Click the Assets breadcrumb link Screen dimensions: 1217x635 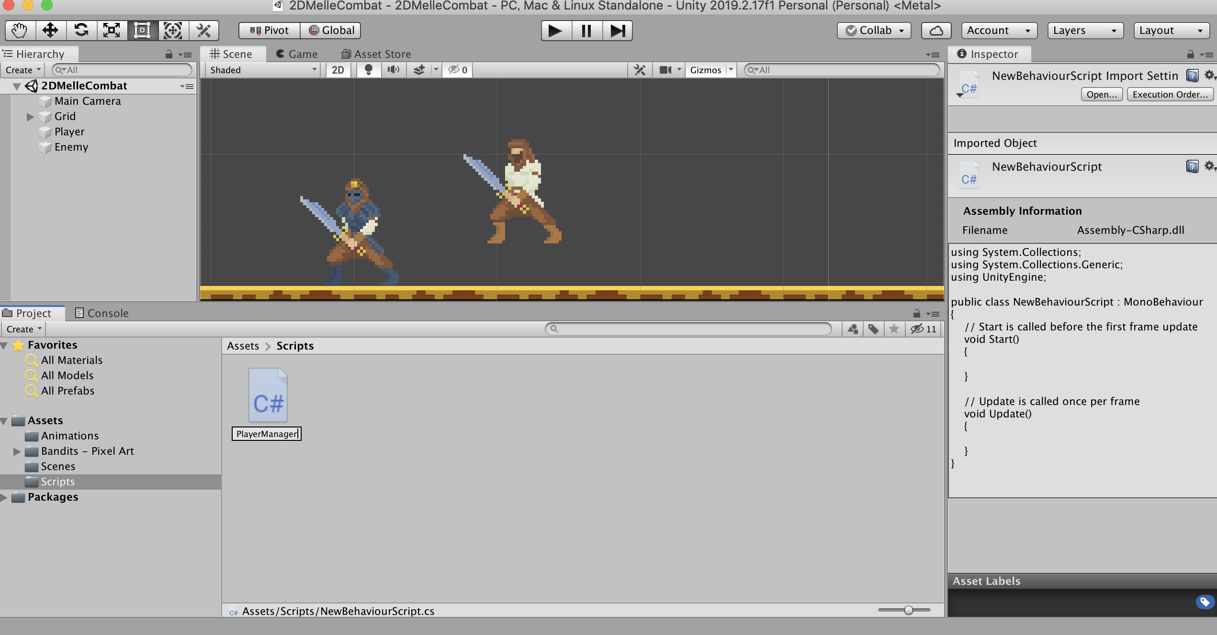pos(243,346)
